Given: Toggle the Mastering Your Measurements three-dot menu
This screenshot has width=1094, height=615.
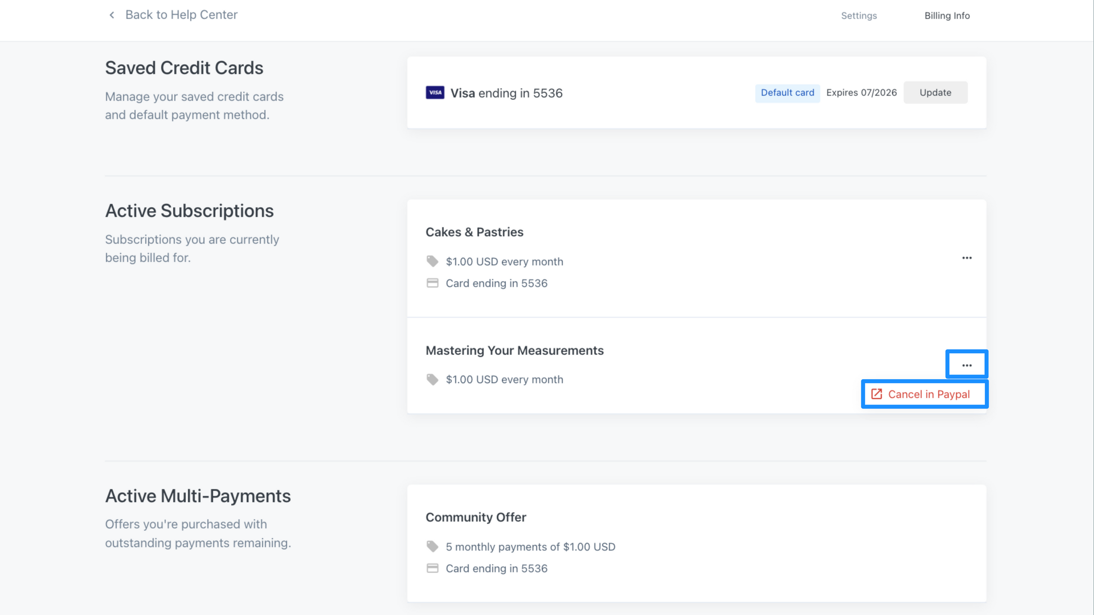Looking at the screenshot, I should coord(967,365).
